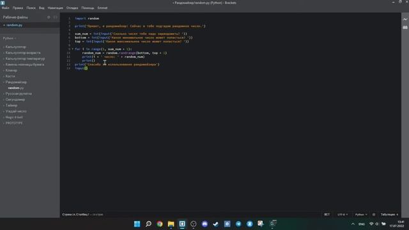Expand the Калькулятор температур folder
This screenshot has height=230, width=409.
point(25,59)
